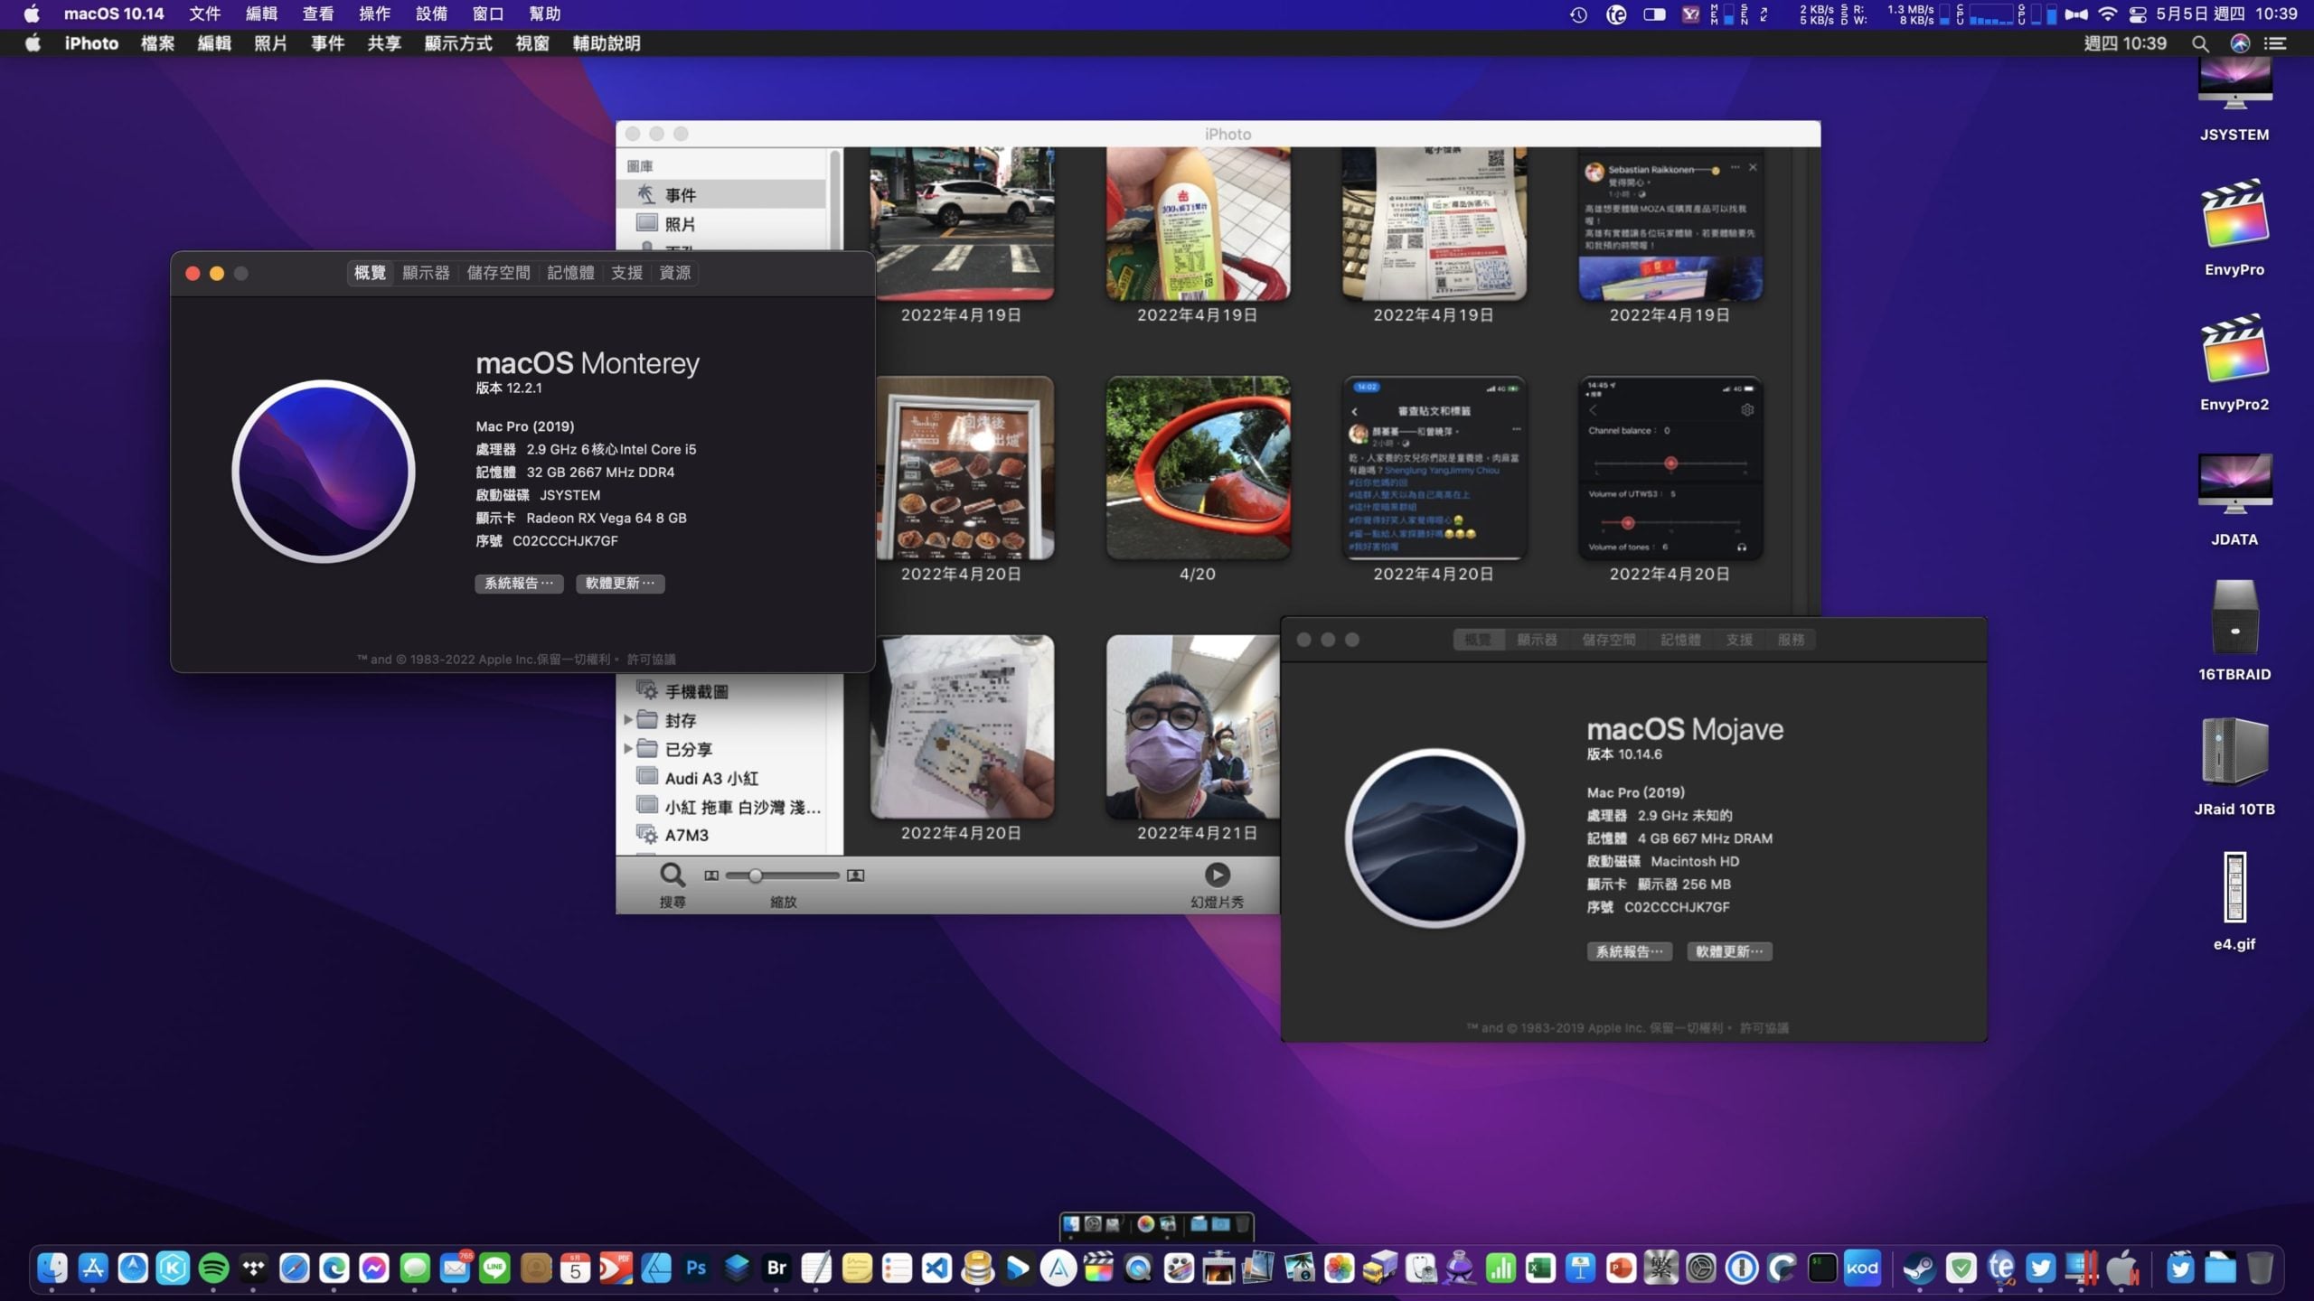Click the iPhoto search magnifier icon
The width and height of the screenshot is (2314, 1301).
[x=672, y=875]
